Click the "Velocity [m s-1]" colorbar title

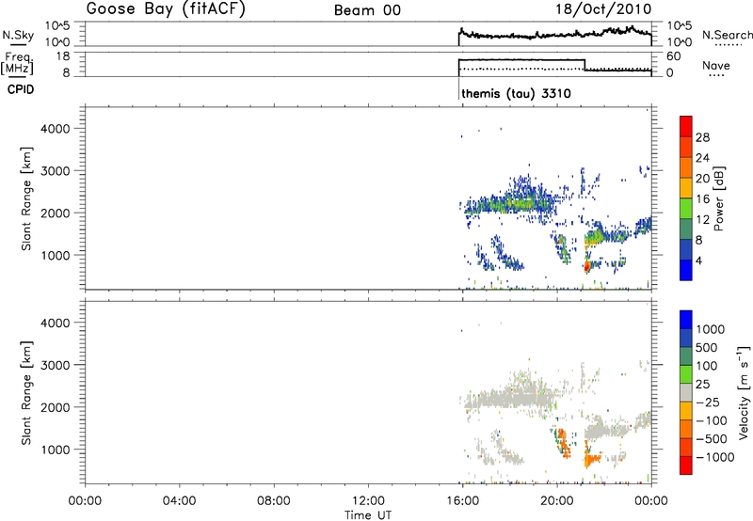pyautogui.click(x=744, y=392)
